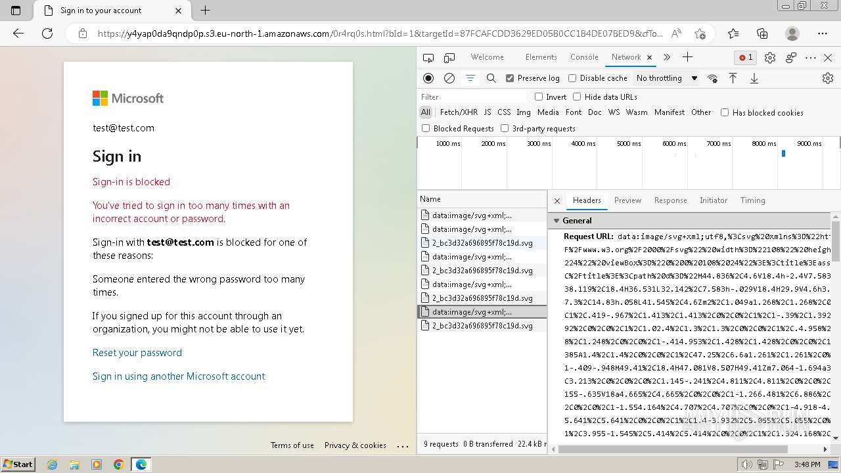Add this page to favorites with the star-plus icon

700,34
